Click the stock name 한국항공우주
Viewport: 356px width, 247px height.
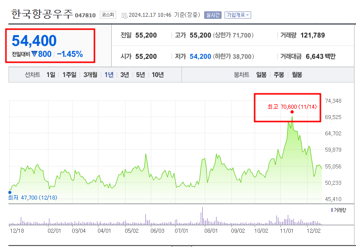point(42,14)
